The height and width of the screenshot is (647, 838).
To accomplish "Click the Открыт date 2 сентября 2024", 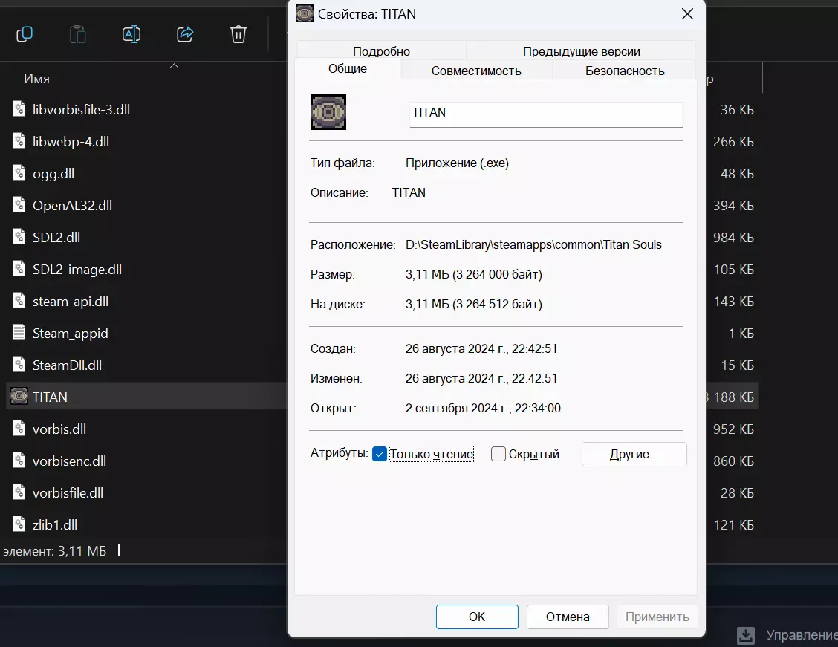I will 483,408.
